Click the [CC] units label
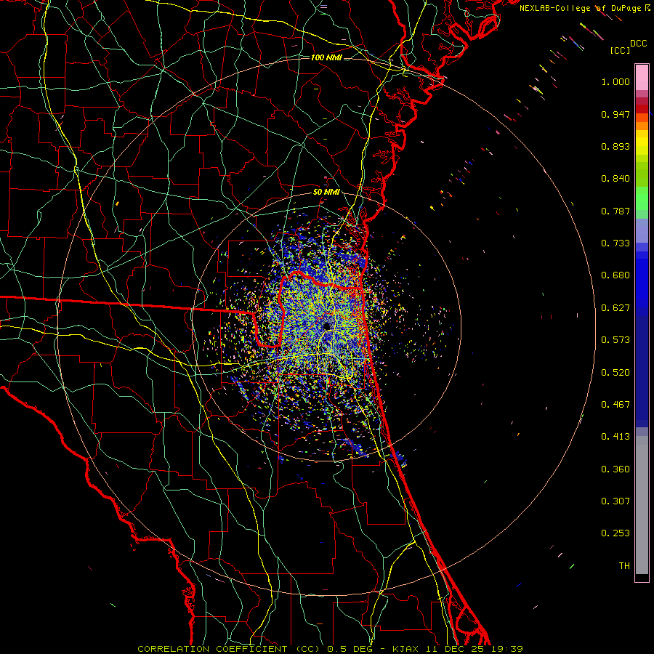The width and height of the screenshot is (654, 654). [621, 50]
